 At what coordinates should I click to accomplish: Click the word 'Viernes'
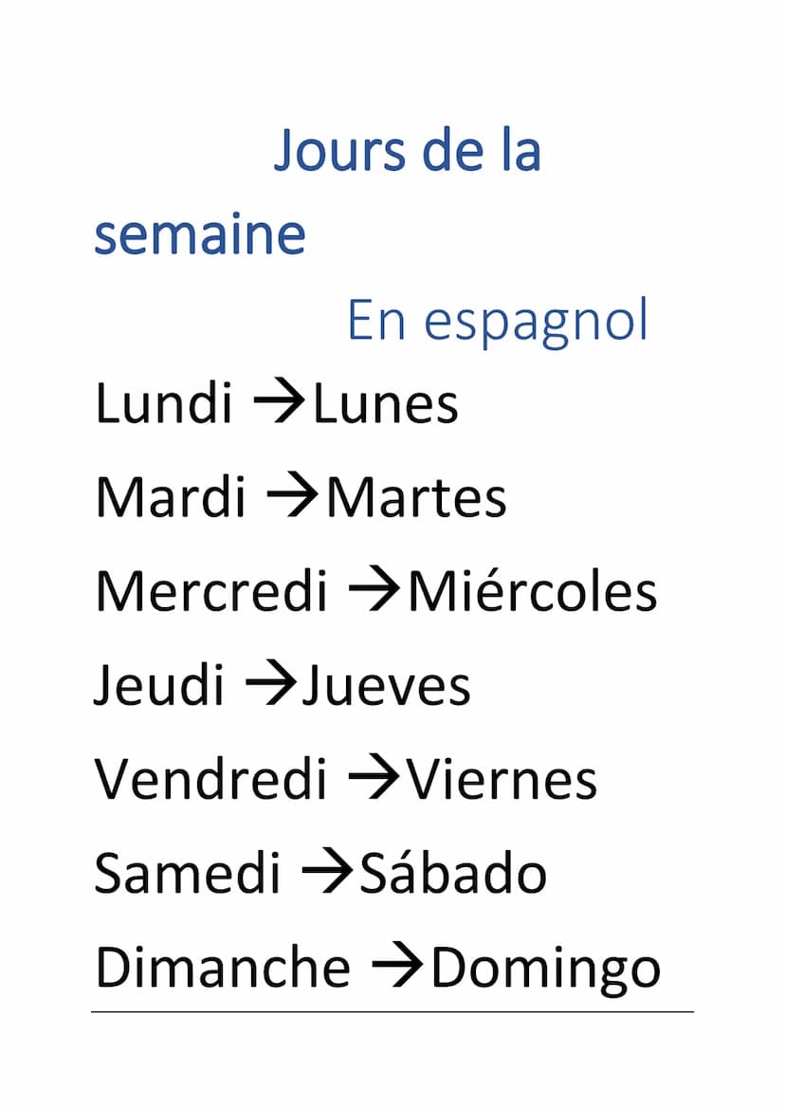[x=502, y=779]
